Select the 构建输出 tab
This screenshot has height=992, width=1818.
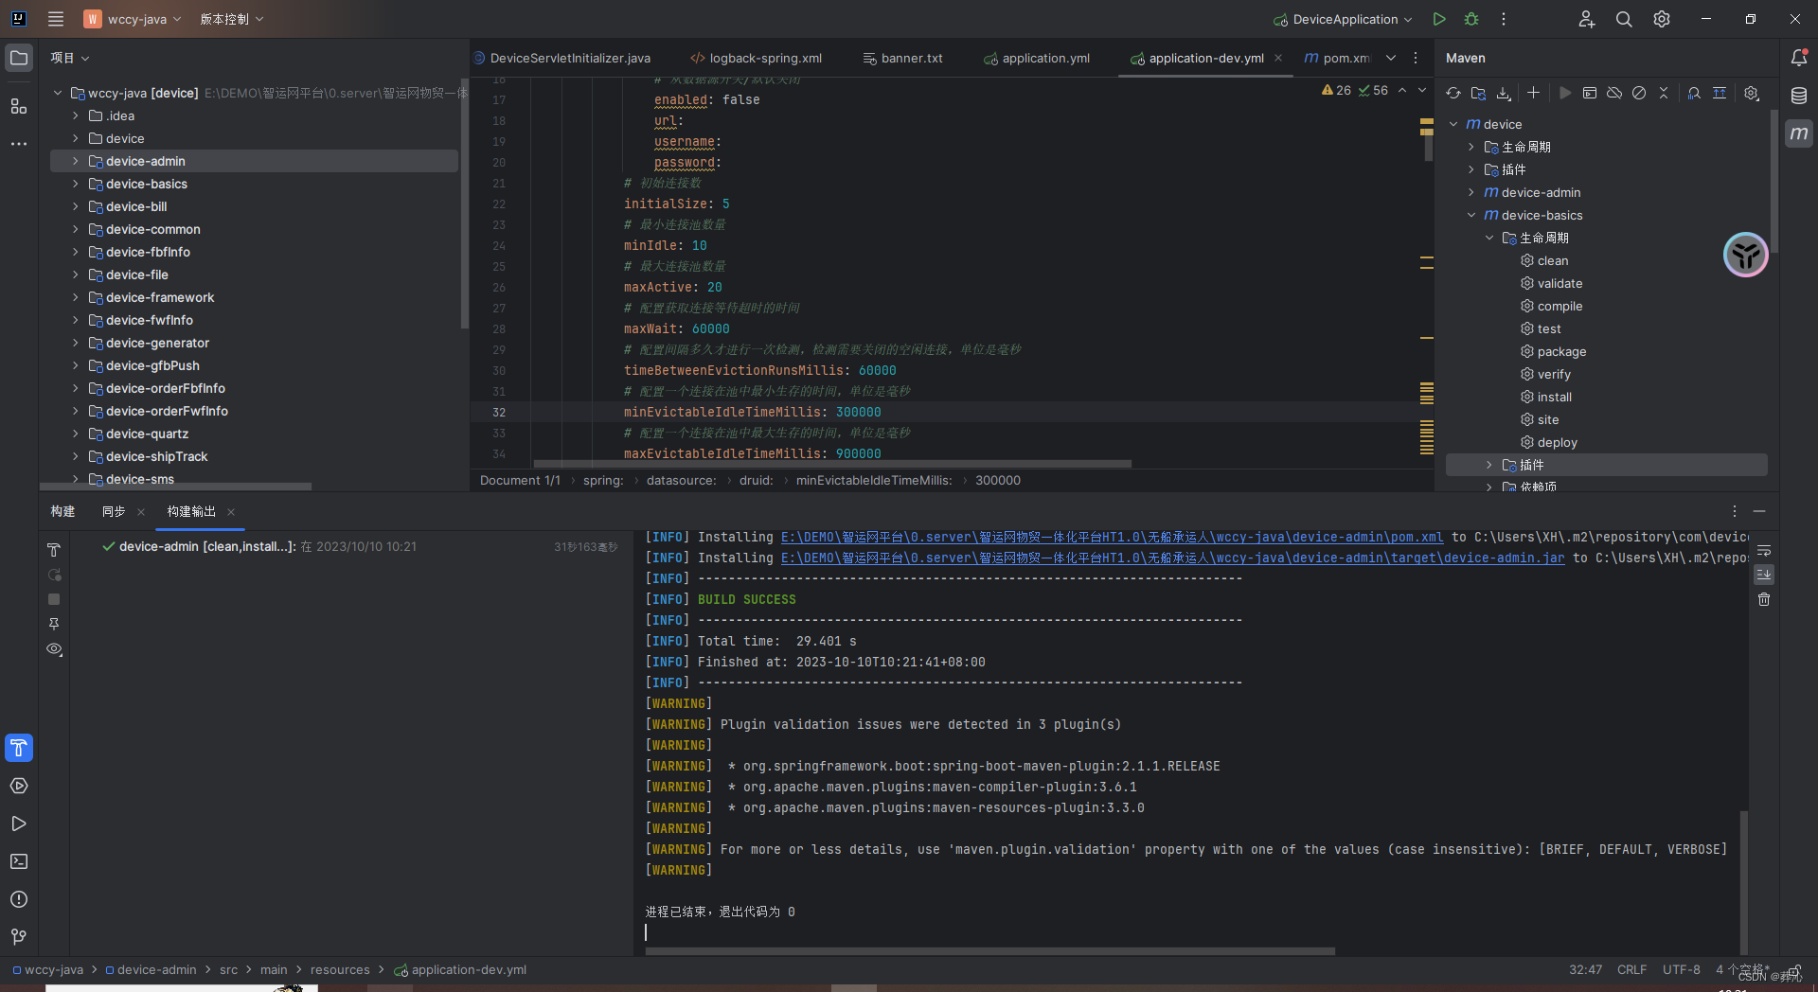(x=191, y=511)
